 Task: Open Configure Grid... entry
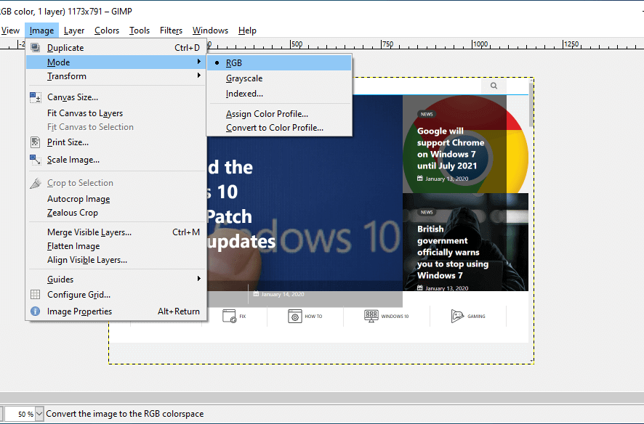pyautogui.click(x=116, y=295)
